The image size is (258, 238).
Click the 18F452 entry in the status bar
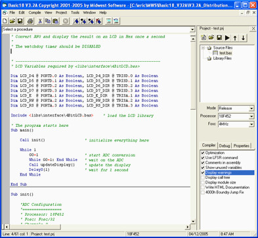click(x=133, y=234)
